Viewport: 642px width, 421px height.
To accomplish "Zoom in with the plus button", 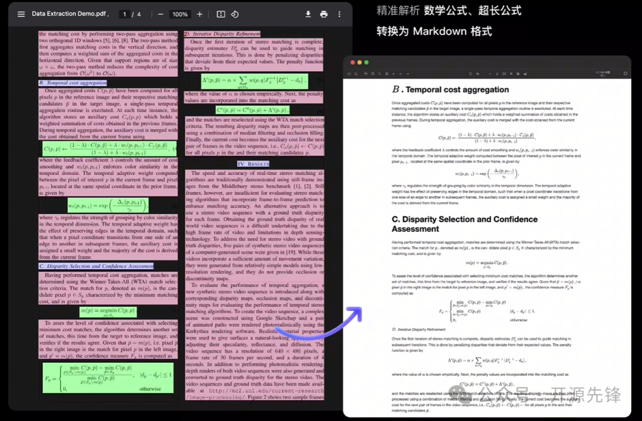I will point(199,14).
